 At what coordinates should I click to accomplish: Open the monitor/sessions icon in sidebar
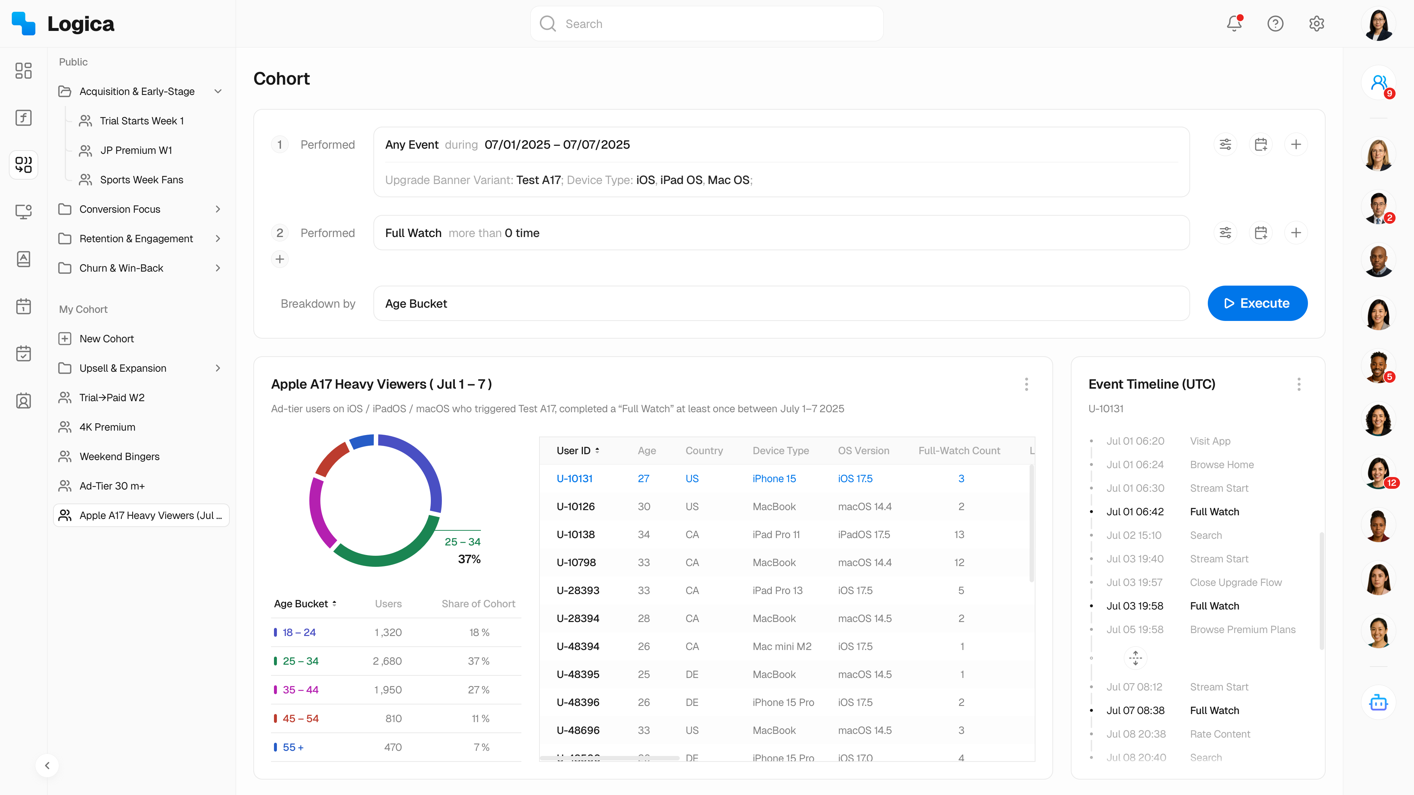point(23,212)
